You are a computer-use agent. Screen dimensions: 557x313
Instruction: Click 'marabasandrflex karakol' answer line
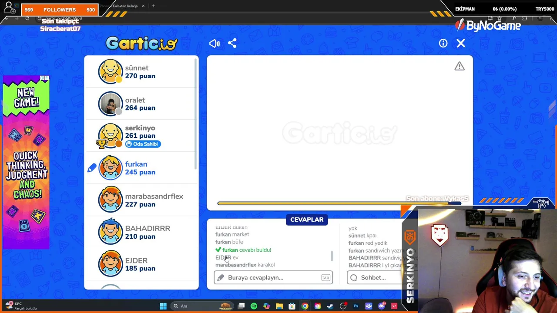[x=245, y=265]
